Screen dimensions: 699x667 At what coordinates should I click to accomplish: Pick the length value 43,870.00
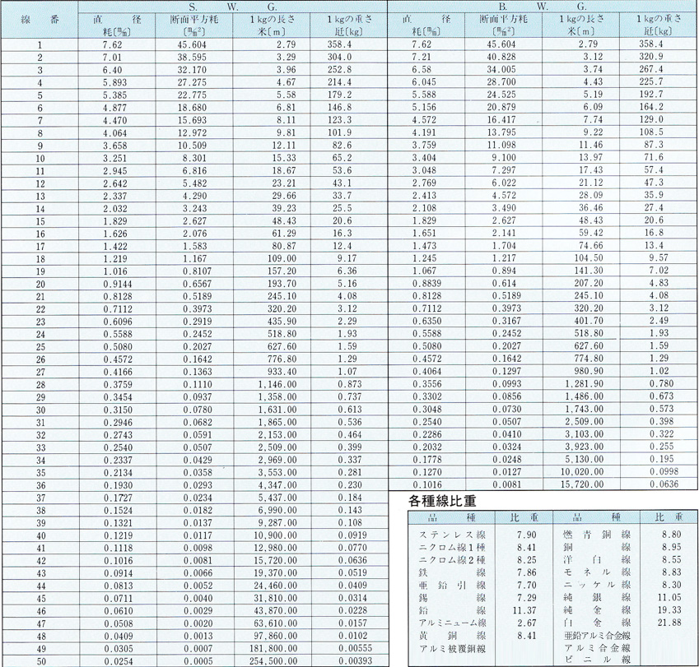pyautogui.click(x=275, y=611)
